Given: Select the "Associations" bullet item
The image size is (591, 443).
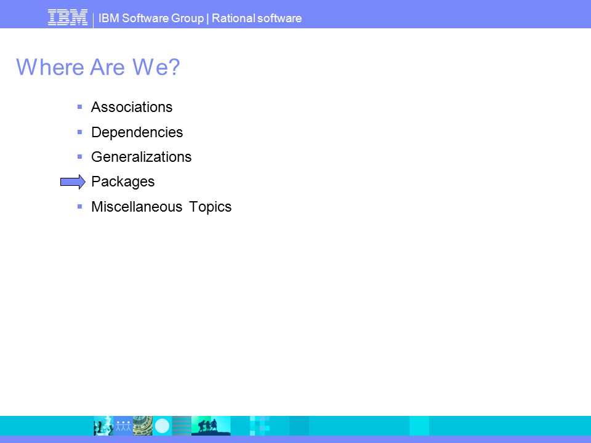Looking at the screenshot, I should (132, 107).
